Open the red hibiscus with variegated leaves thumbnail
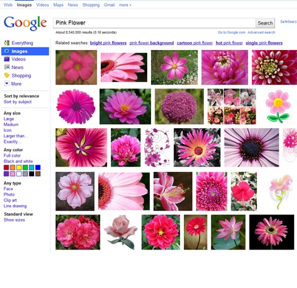 tap(244, 191)
